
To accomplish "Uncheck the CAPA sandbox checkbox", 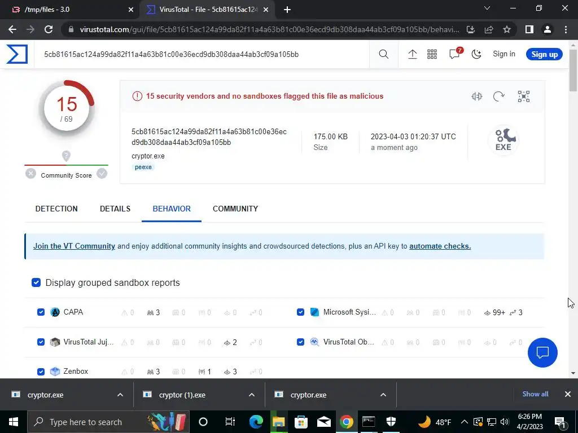I will coord(41,312).
